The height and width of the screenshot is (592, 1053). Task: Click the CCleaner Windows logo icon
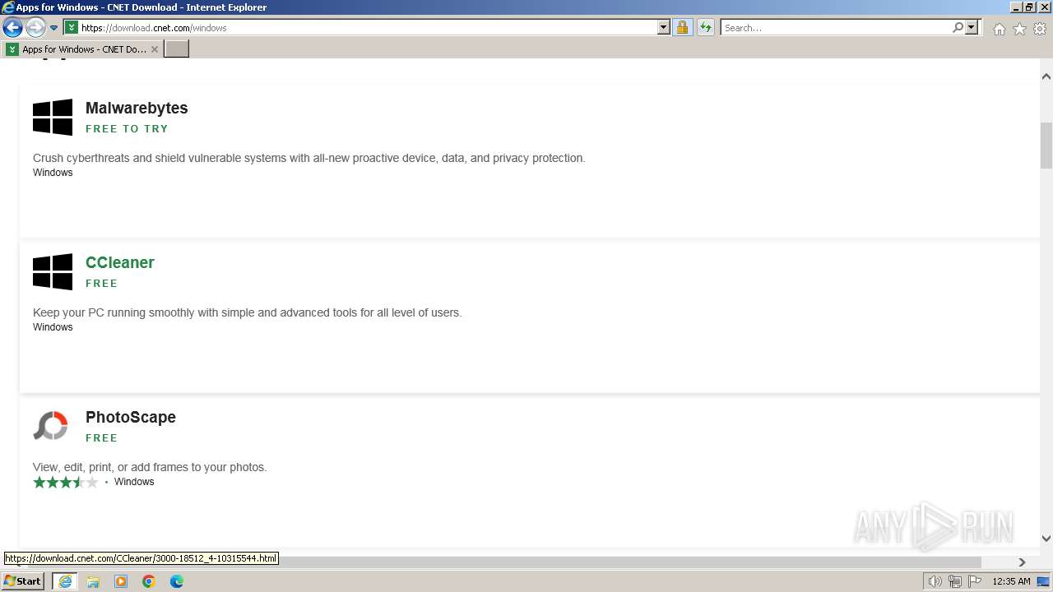[x=53, y=271]
